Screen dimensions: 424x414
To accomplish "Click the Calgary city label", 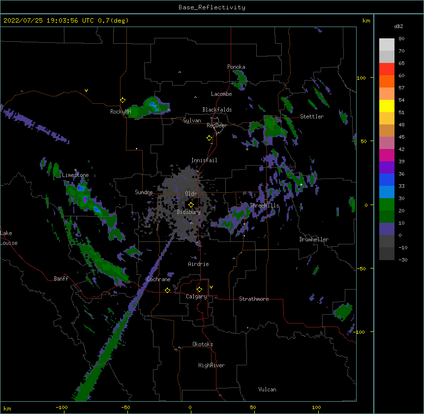I will point(196,296).
